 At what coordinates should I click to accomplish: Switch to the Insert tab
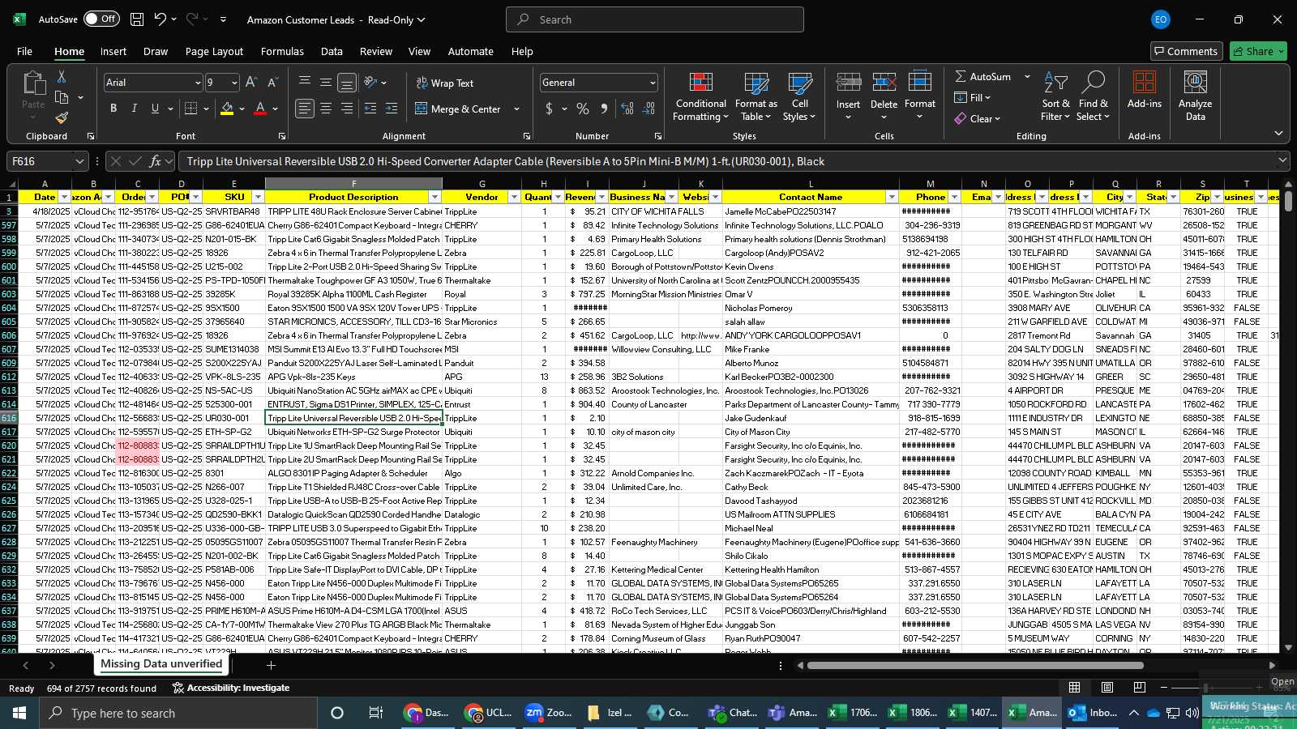coord(113,51)
